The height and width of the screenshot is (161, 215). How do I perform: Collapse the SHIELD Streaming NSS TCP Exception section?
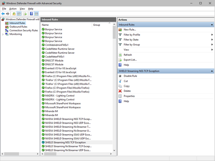pyautogui.click(x=212, y=71)
